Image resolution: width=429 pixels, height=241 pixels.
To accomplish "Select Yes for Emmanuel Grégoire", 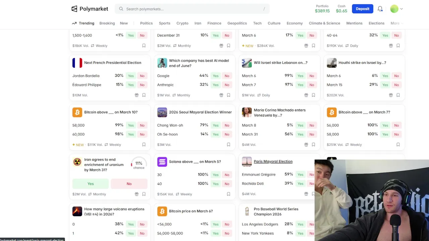I will pos(300,174).
